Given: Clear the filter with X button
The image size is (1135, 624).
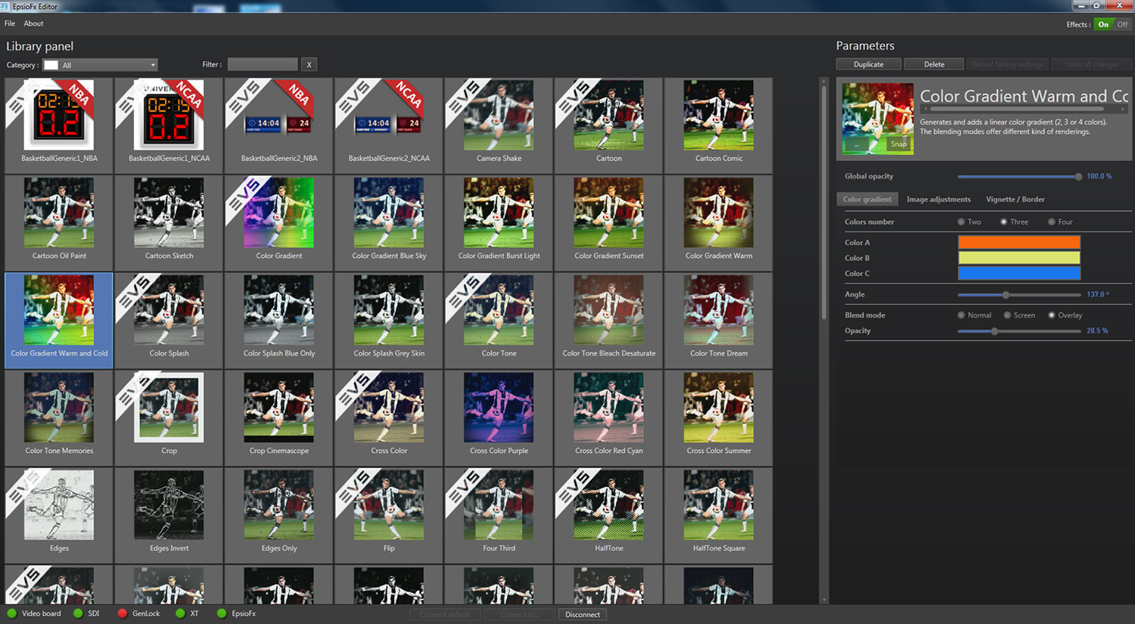Looking at the screenshot, I should tap(309, 64).
